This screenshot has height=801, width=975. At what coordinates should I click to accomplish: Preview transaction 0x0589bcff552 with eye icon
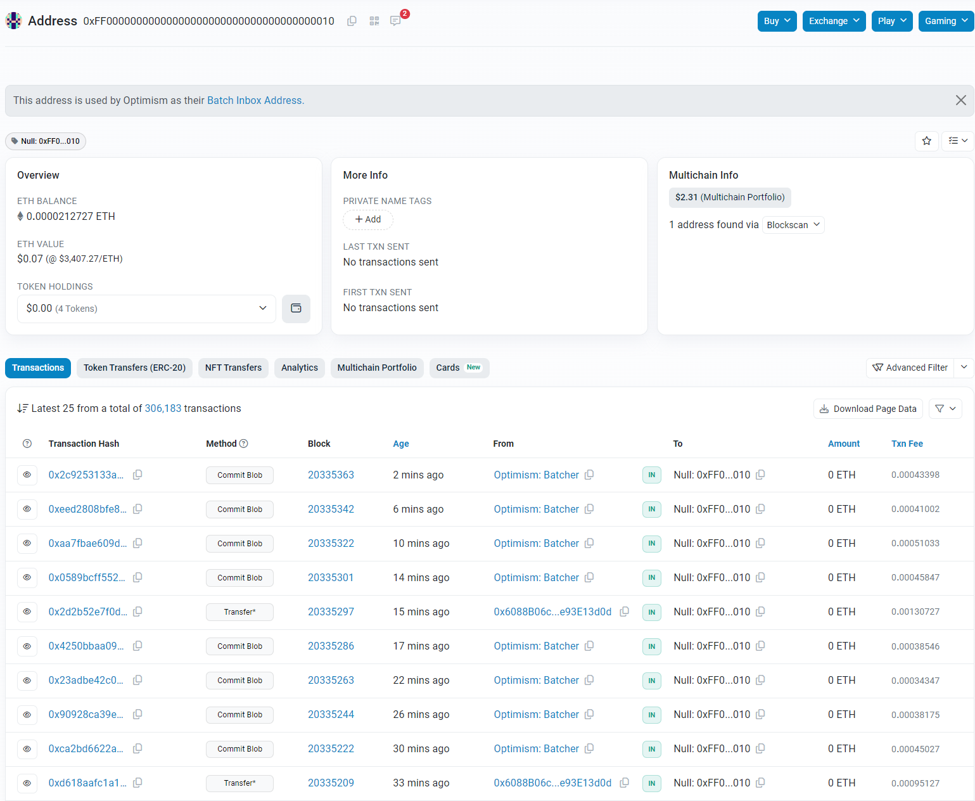click(x=27, y=577)
